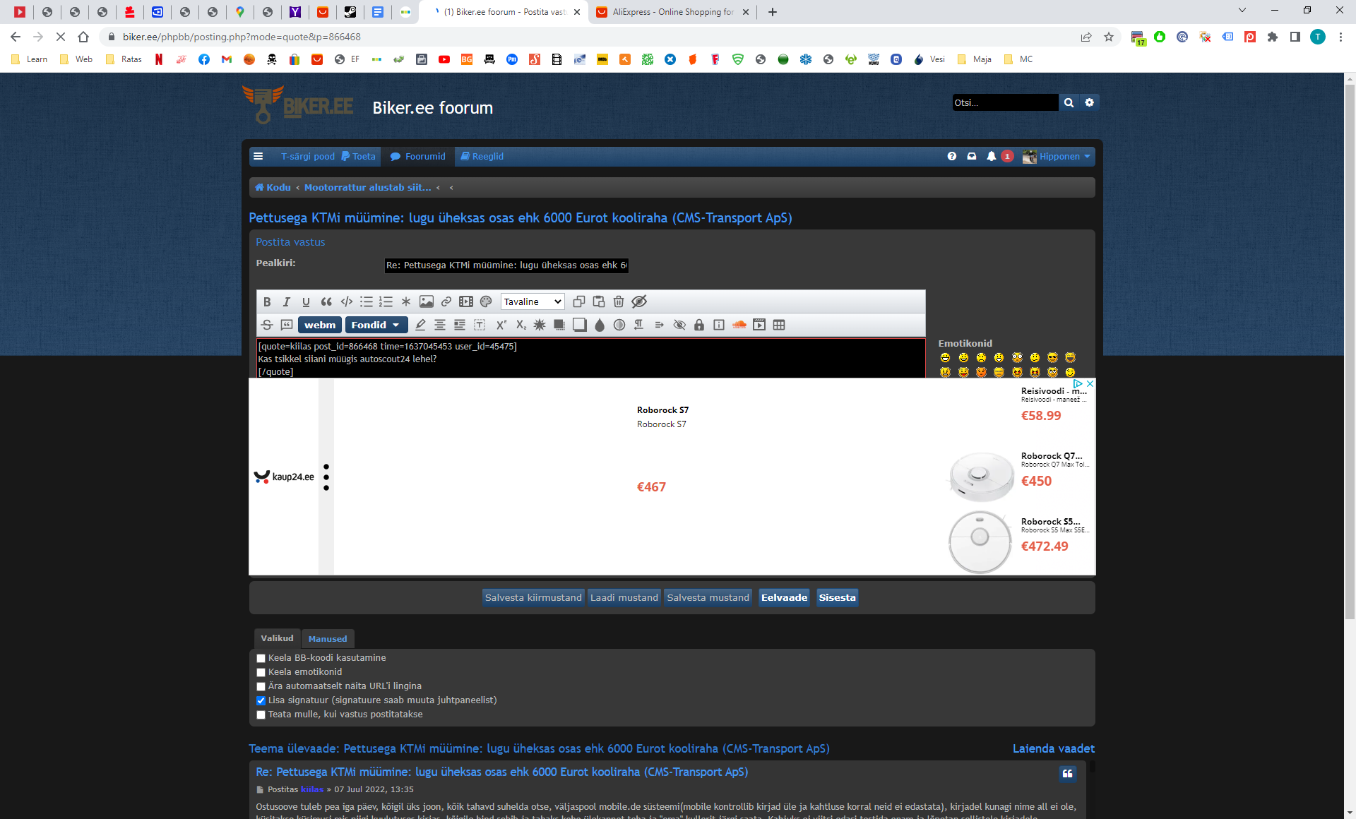Switch to the Manused tab
The image size is (1356, 819).
click(x=328, y=638)
